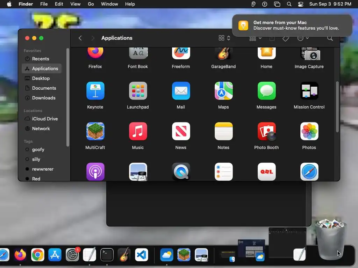Open Control Center in menu bar
Image resolution: width=358 pixels, height=268 pixels.
pos(301,4)
